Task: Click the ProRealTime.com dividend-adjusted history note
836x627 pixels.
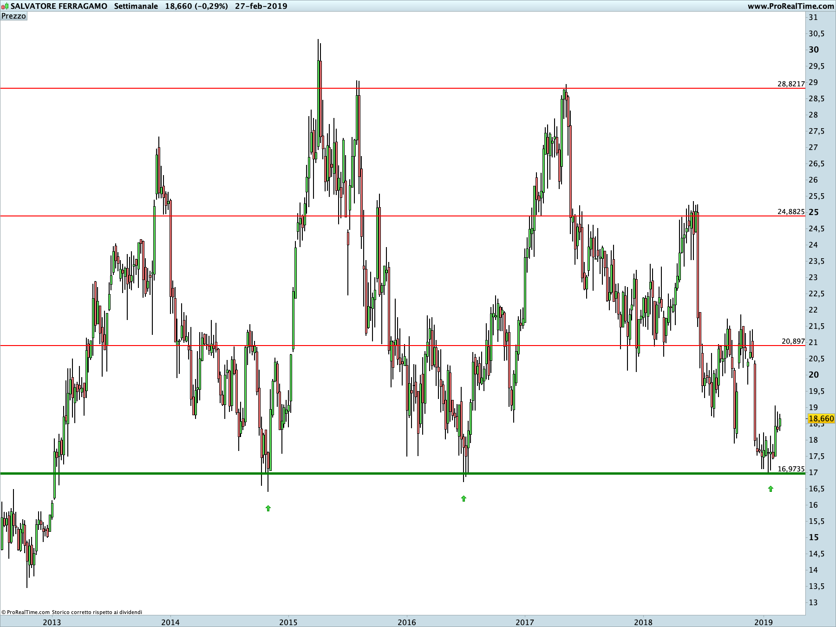Action: (72, 612)
